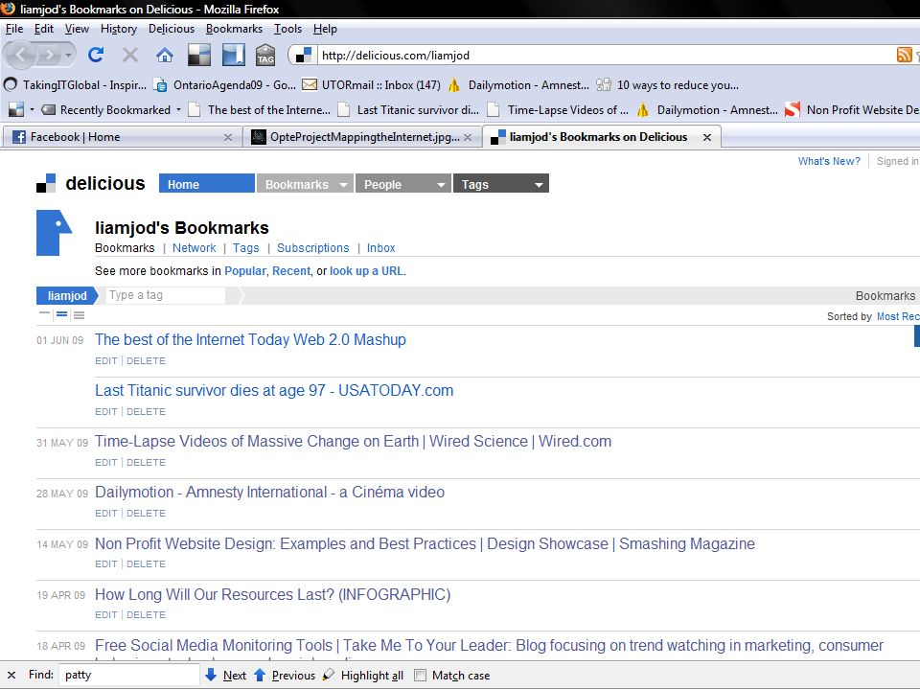The height and width of the screenshot is (690, 920).
Task: Toggle Highlight all in Find bar
Action: click(x=363, y=676)
